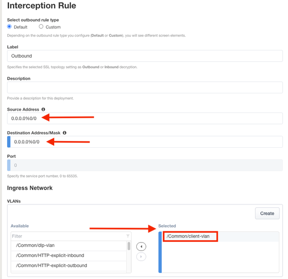
Task: Click the blue bar beside Selected list
Action: tap(160, 253)
